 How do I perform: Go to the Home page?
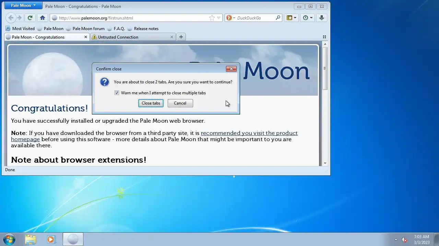pos(43,18)
